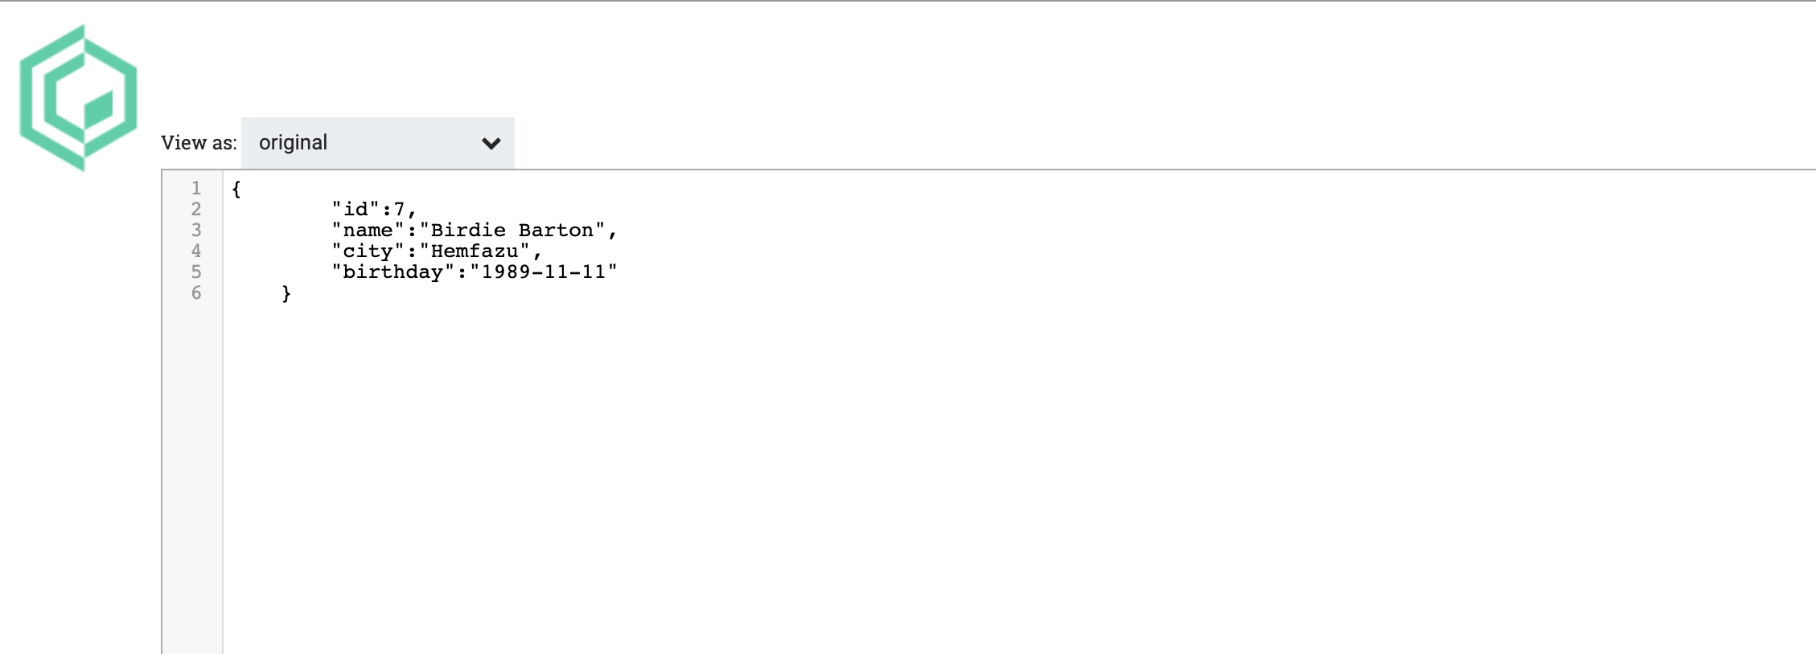The image size is (1816, 654).
Task: Click the "1989-11-11" birthday value
Action: point(543,272)
